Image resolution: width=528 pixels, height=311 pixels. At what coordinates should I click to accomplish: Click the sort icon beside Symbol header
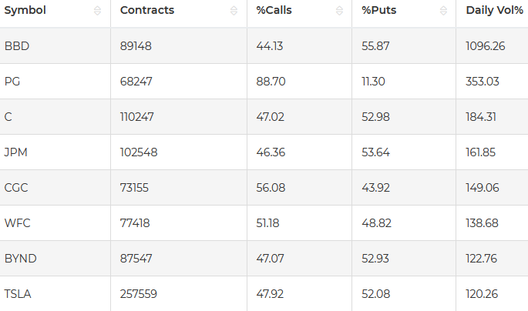pyautogui.click(x=97, y=11)
